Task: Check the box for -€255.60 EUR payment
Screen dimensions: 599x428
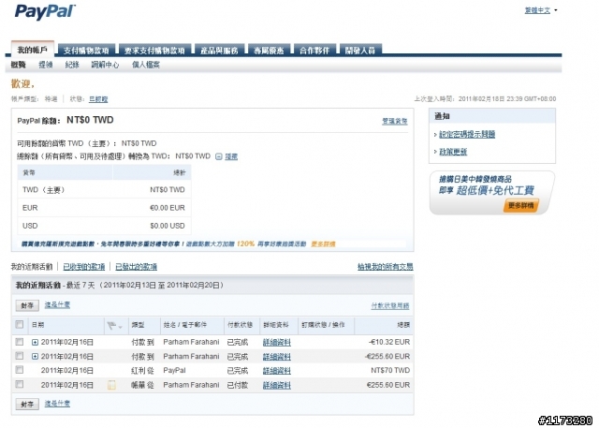Action: coord(19,356)
